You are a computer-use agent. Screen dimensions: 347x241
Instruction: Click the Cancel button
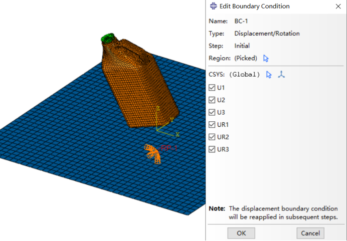[x=310, y=233]
